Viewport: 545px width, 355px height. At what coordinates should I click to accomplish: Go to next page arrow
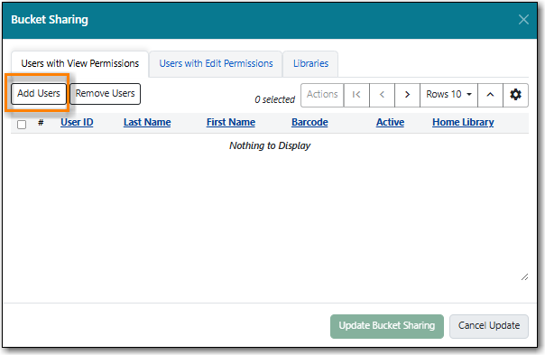click(x=407, y=95)
